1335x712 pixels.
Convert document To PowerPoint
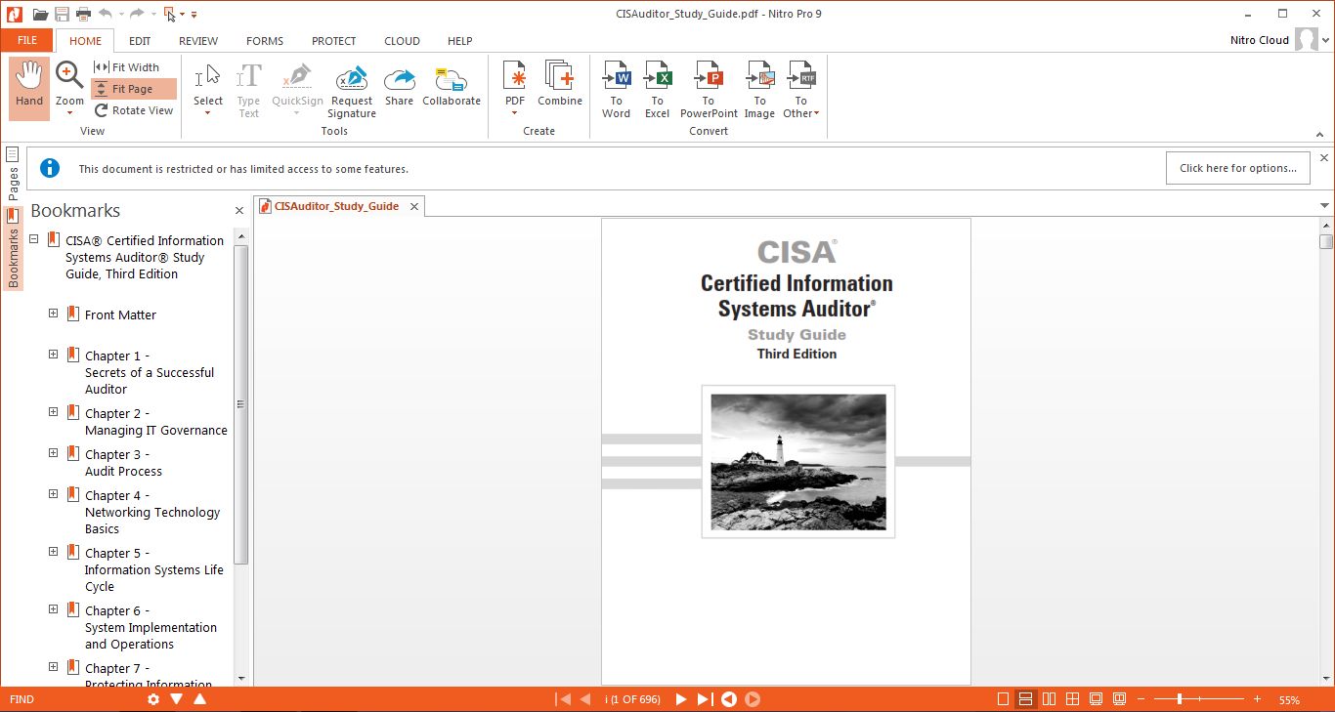click(x=709, y=90)
